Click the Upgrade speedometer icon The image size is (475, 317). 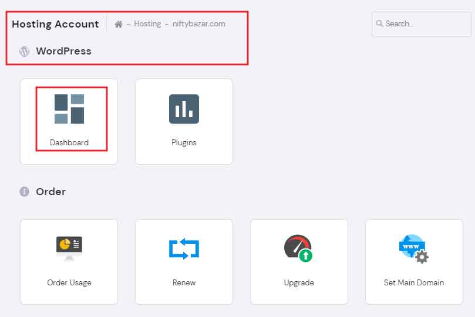point(298,248)
